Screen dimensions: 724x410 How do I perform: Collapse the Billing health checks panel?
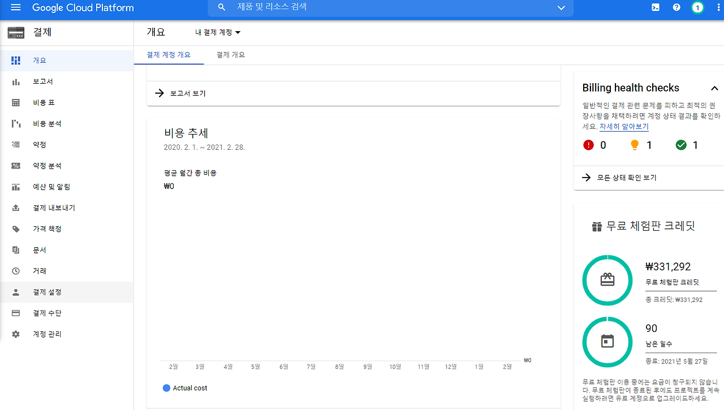click(714, 88)
